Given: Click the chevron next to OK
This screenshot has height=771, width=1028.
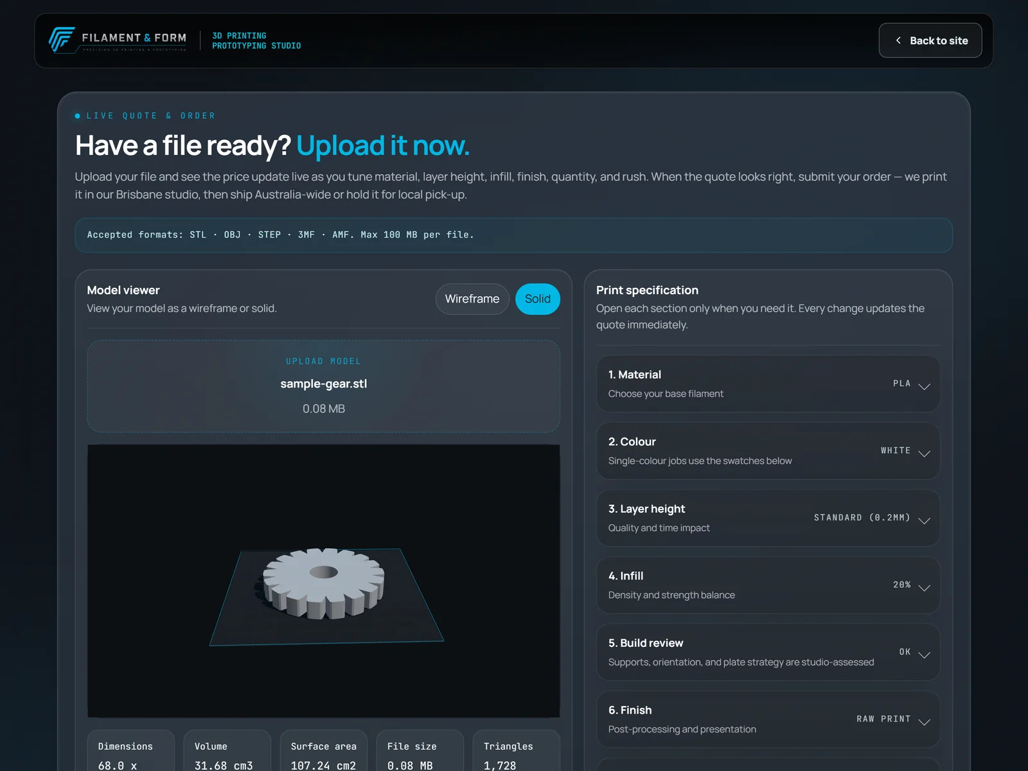Looking at the screenshot, I should (x=924, y=655).
